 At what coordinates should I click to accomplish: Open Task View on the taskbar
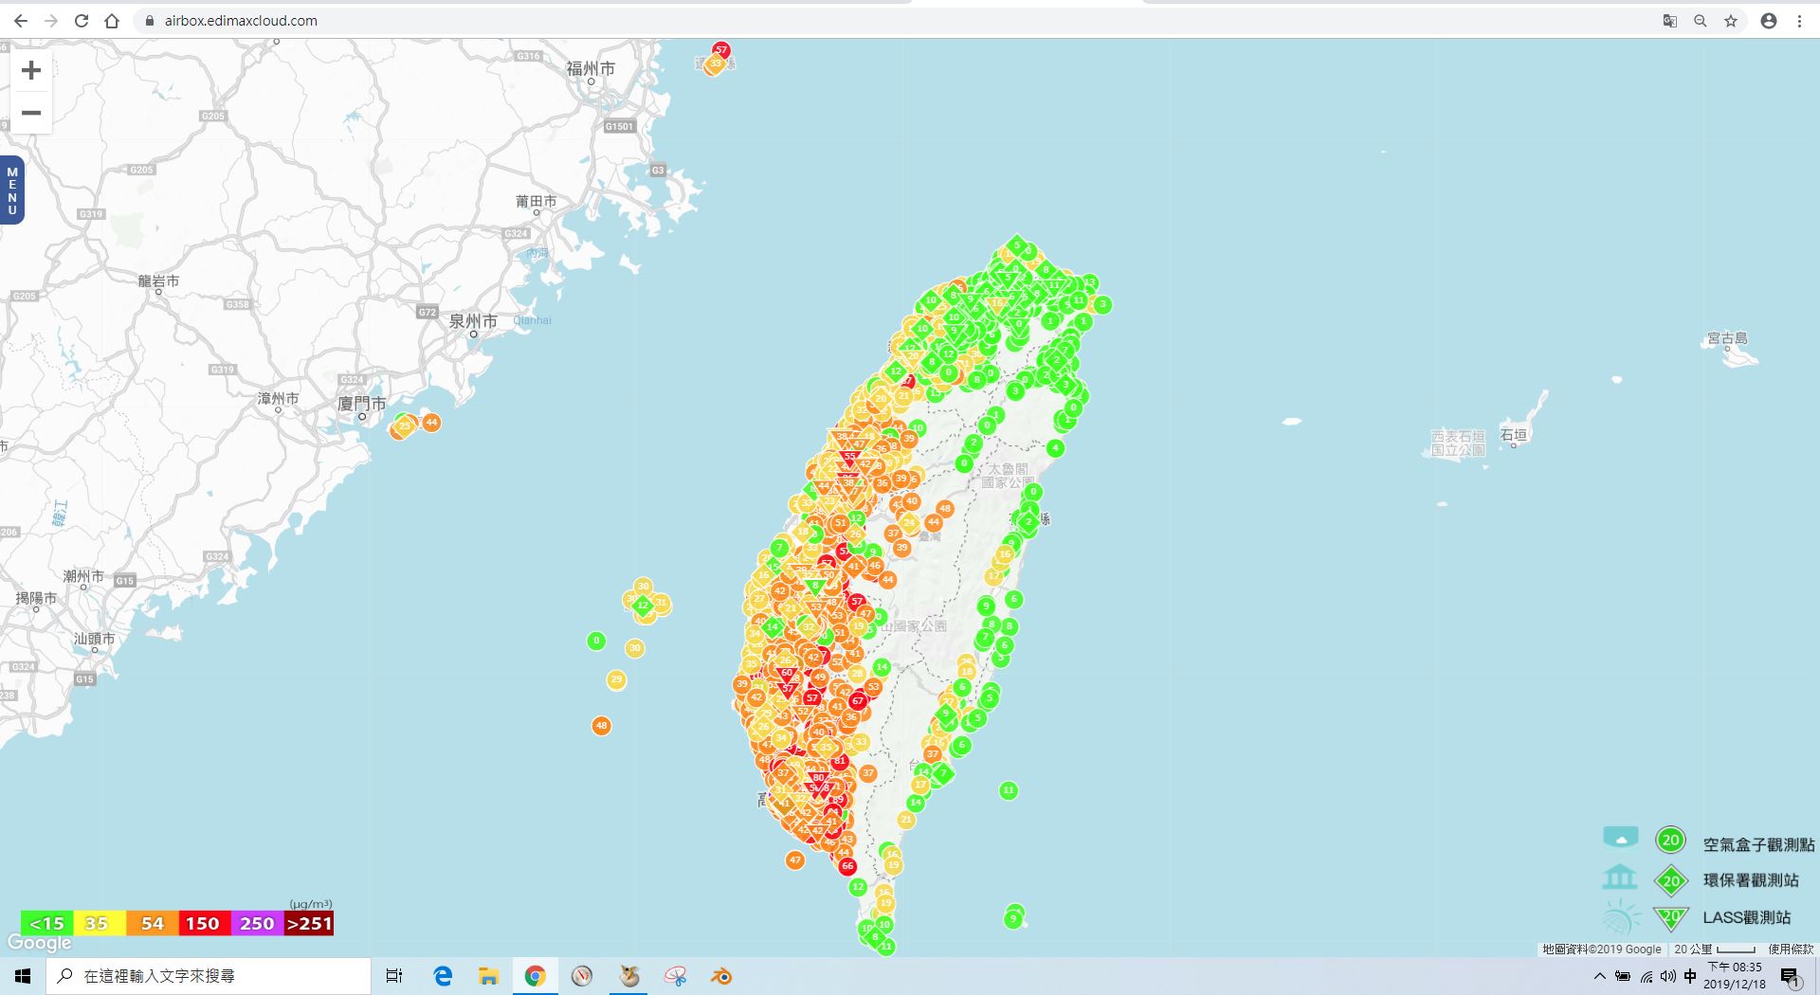[x=394, y=976]
